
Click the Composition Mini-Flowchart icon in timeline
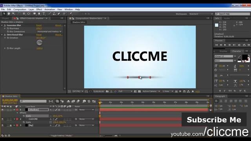click(51, 101)
